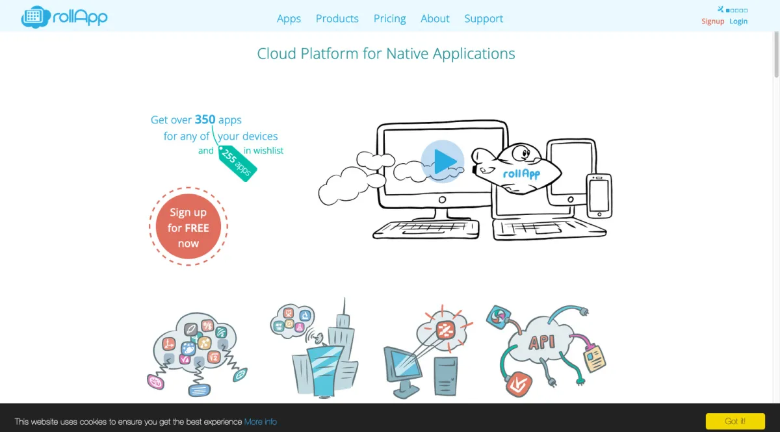This screenshot has height=432, width=780.
Task: Play the intro video
Action: 443,161
